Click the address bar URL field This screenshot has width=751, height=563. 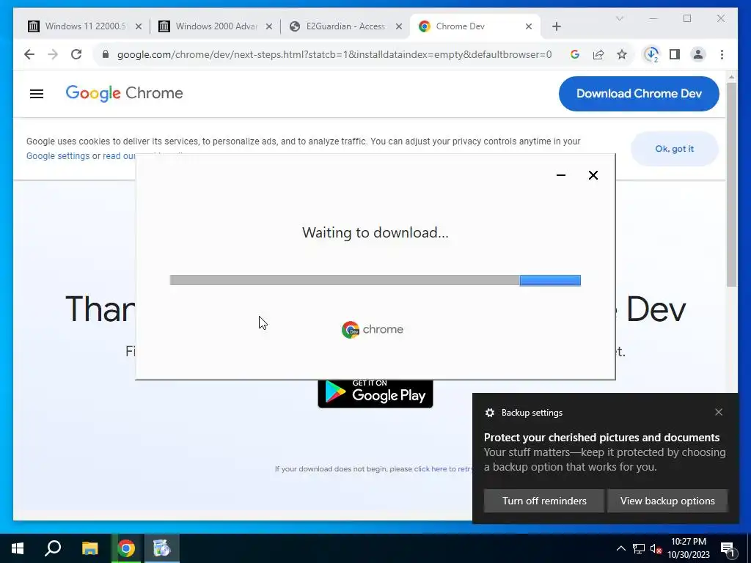click(x=334, y=54)
